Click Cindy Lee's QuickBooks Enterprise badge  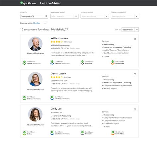pos(87,133)
